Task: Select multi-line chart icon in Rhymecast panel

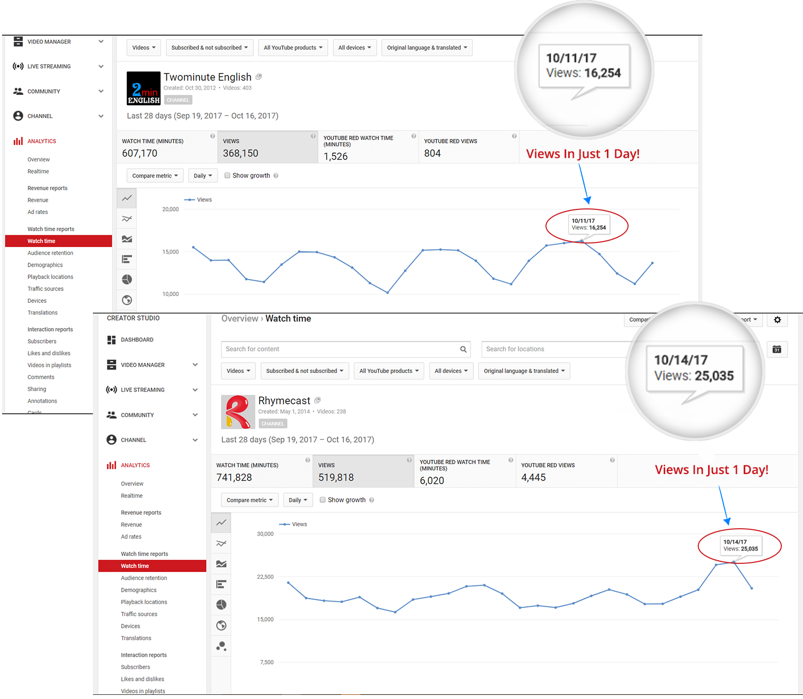Action: [221, 543]
